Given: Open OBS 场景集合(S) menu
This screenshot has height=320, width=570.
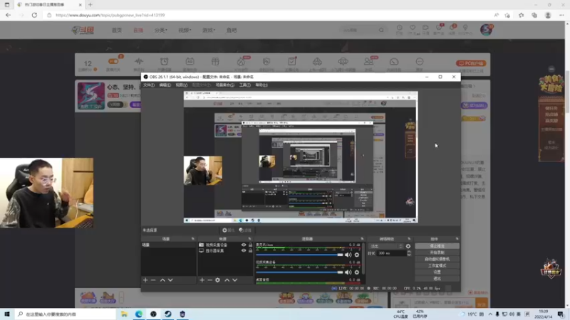Looking at the screenshot, I should (224, 85).
